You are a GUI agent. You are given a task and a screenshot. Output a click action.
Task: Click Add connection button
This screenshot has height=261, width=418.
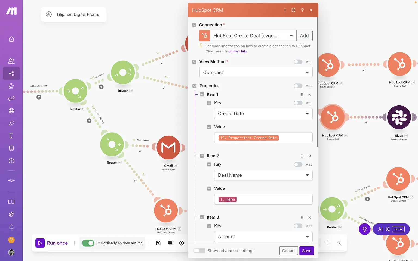pos(304,36)
